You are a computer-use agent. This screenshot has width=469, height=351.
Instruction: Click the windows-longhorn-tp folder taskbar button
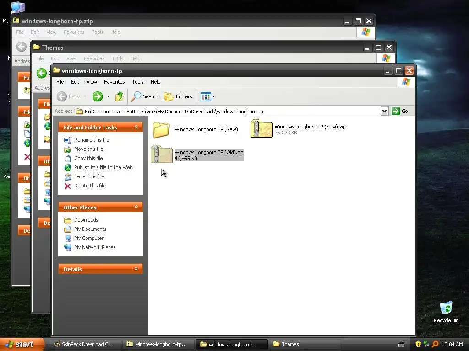coord(231,344)
